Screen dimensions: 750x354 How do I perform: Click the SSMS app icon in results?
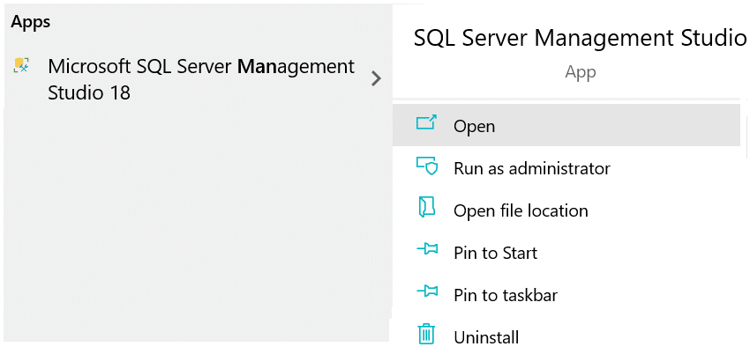(x=21, y=65)
